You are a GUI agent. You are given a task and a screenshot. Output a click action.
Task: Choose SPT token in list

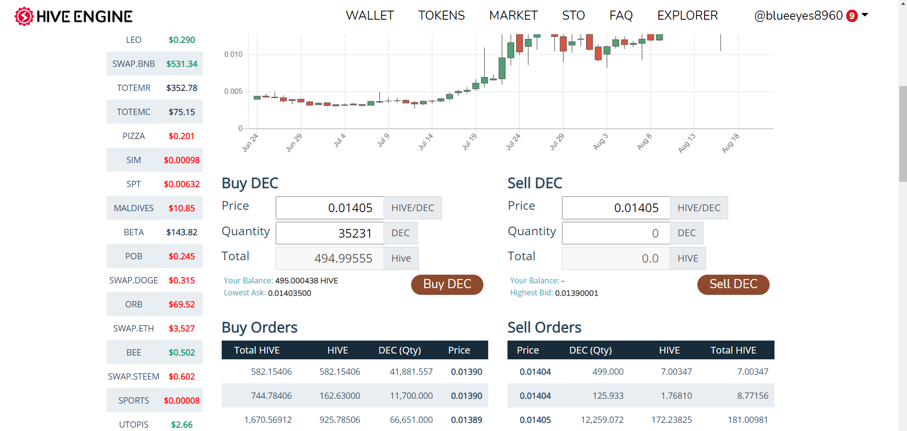155,184
